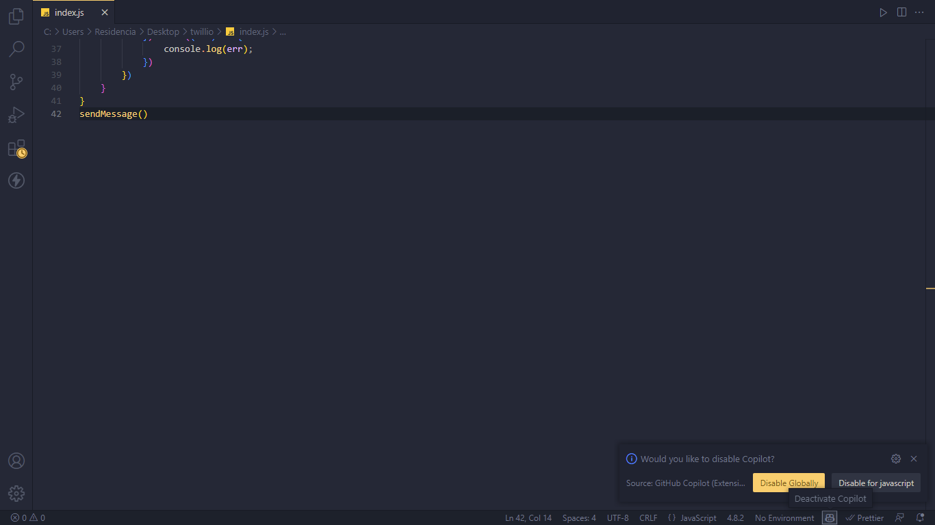Select Deactivate Copilot option
This screenshot has width=935, height=525.
click(830, 498)
